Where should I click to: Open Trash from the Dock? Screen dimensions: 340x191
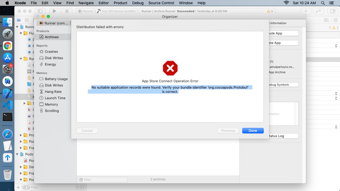[x=7, y=175]
